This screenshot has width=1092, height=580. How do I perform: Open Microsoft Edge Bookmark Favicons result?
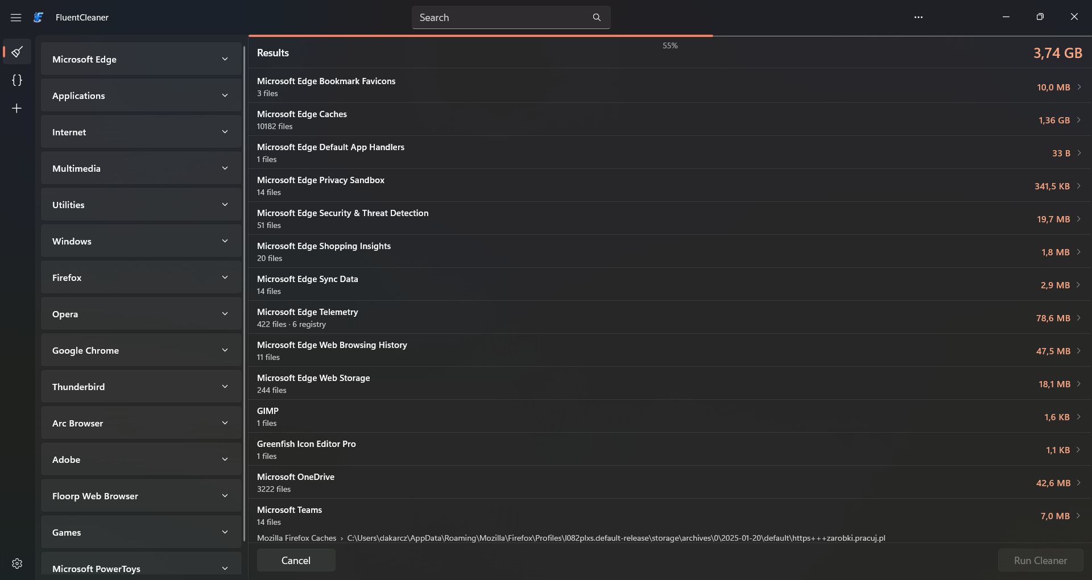tap(669, 86)
